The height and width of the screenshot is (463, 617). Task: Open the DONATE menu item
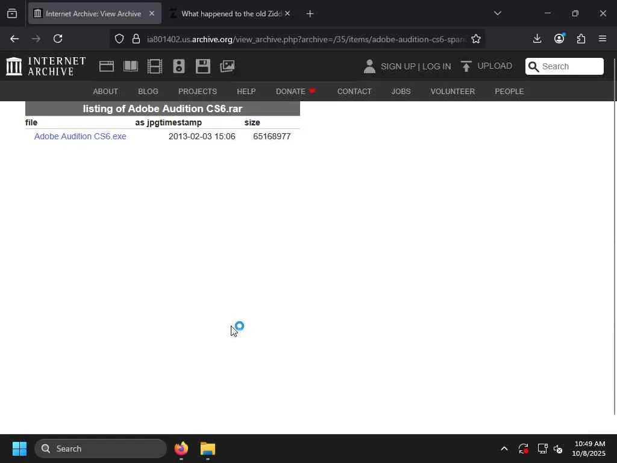pos(295,92)
